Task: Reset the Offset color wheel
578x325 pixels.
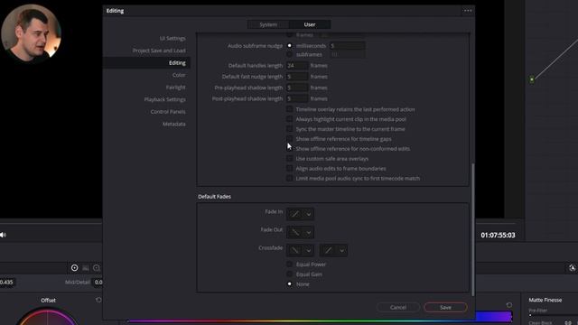Action: coord(98,300)
